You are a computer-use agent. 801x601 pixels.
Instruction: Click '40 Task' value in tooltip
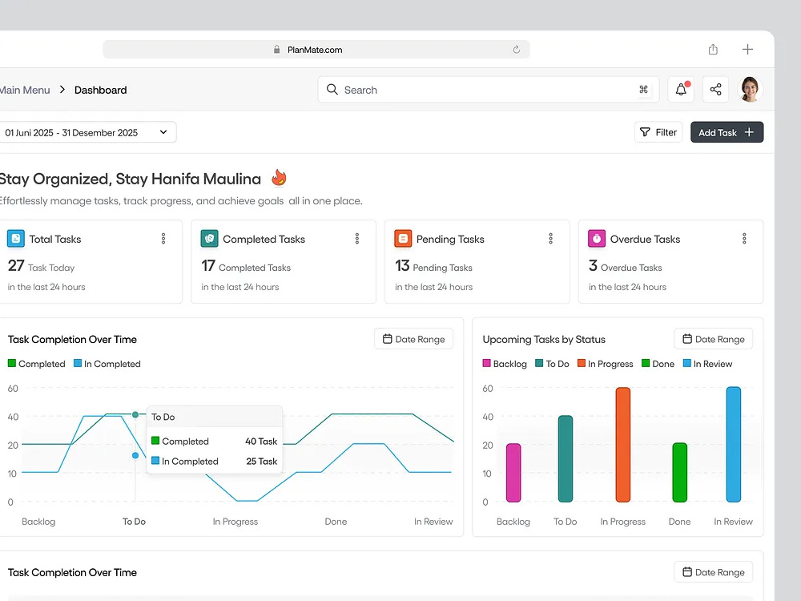[x=261, y=441]
